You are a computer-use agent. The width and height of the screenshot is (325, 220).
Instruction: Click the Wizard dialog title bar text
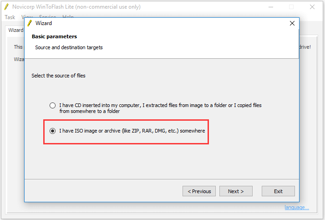(44, 23)
